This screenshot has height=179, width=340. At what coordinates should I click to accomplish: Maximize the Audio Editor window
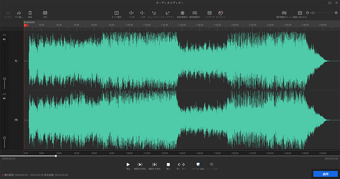(x=330, y=3)
